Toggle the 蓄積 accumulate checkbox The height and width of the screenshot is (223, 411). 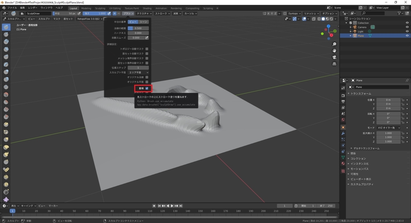[147, 89]
